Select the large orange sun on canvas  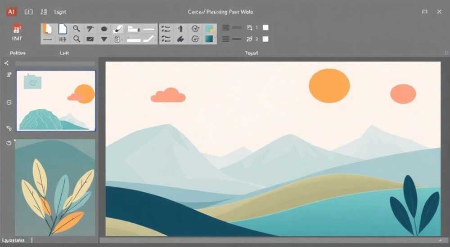click(329, 85)
